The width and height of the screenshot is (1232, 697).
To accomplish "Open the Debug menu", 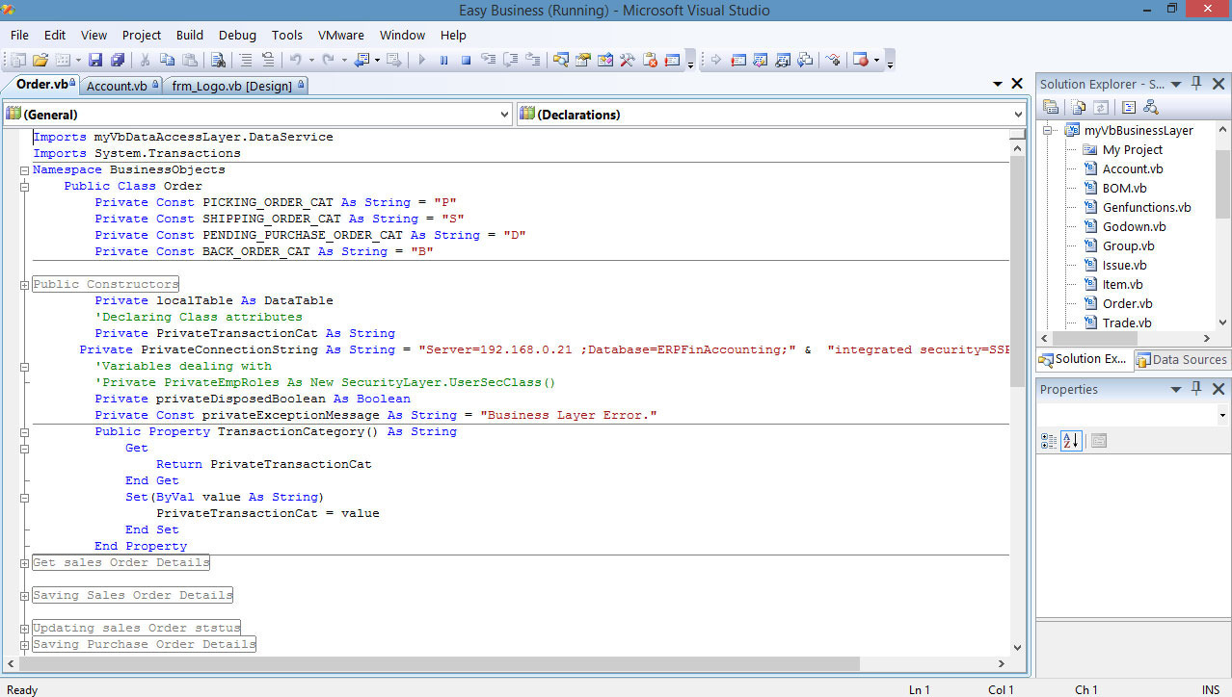I will tap(237, 35).
